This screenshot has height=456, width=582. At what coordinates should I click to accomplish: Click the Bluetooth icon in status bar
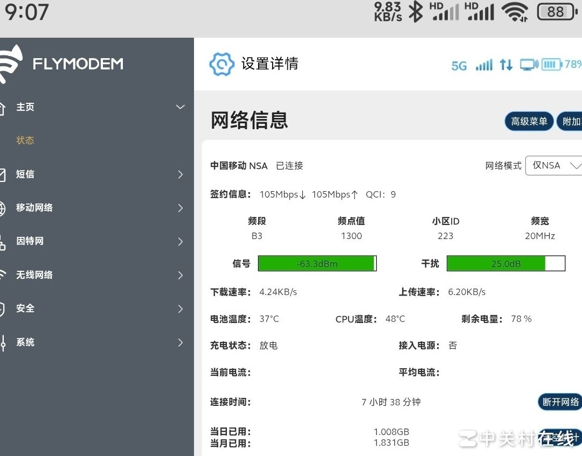tap(415, 12)
